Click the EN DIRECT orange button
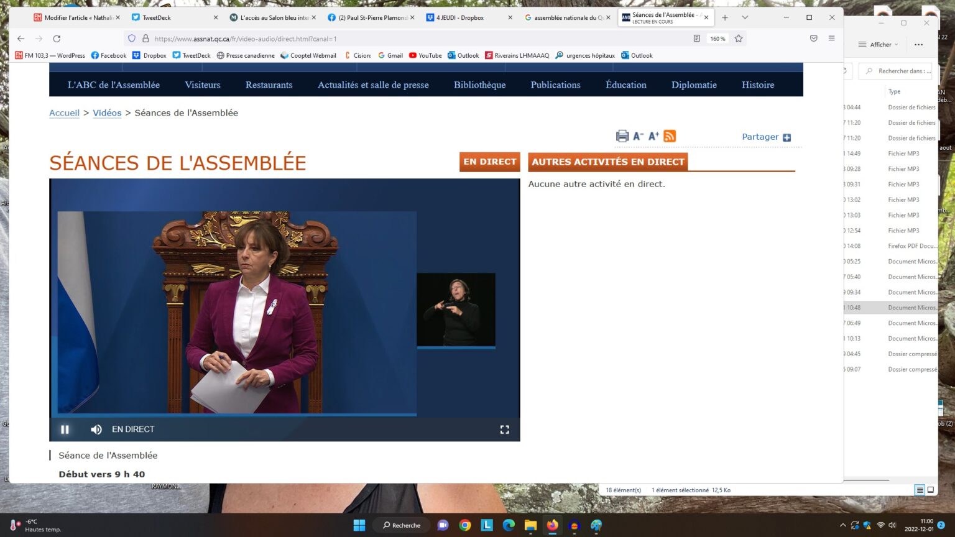Viewport: 955px width, 537px height. (490, 162)
